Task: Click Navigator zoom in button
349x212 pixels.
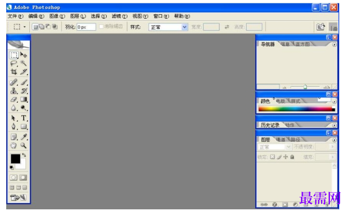Action: 326,87
